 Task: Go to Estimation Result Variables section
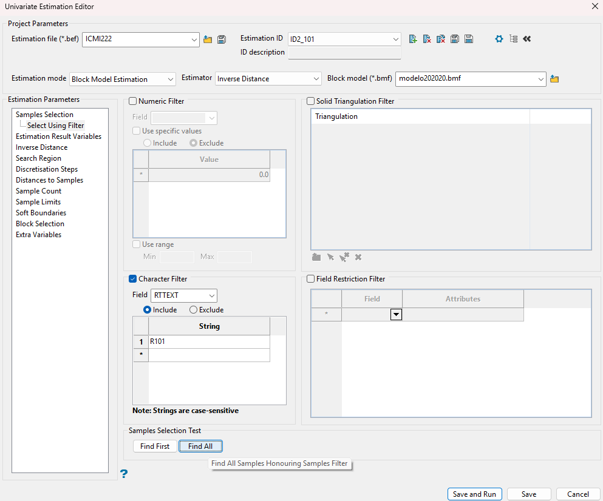coord(58,136)
